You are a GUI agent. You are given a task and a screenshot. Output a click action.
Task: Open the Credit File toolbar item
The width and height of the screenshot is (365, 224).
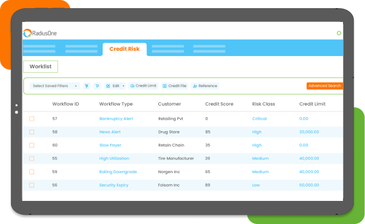pyautogui.click(x=174, y=86)
